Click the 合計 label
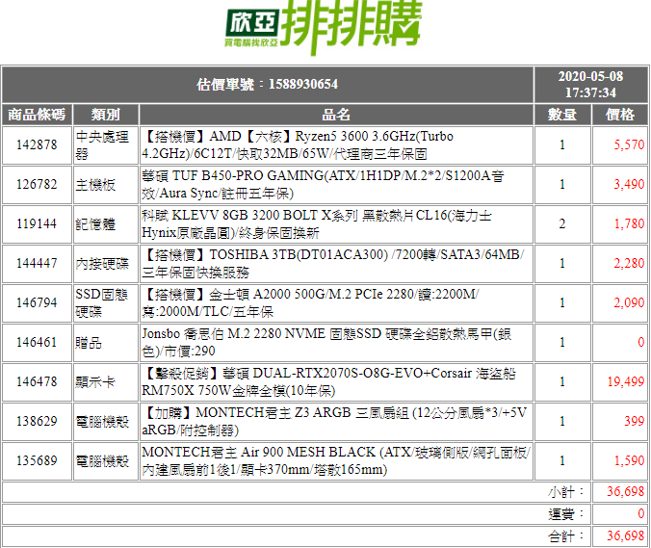The height and width of the screenshot is (548, 651). tap(566, 536)
